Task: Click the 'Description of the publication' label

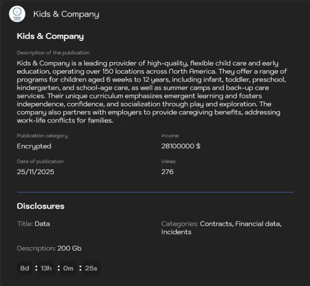Action: pos(53,52)
